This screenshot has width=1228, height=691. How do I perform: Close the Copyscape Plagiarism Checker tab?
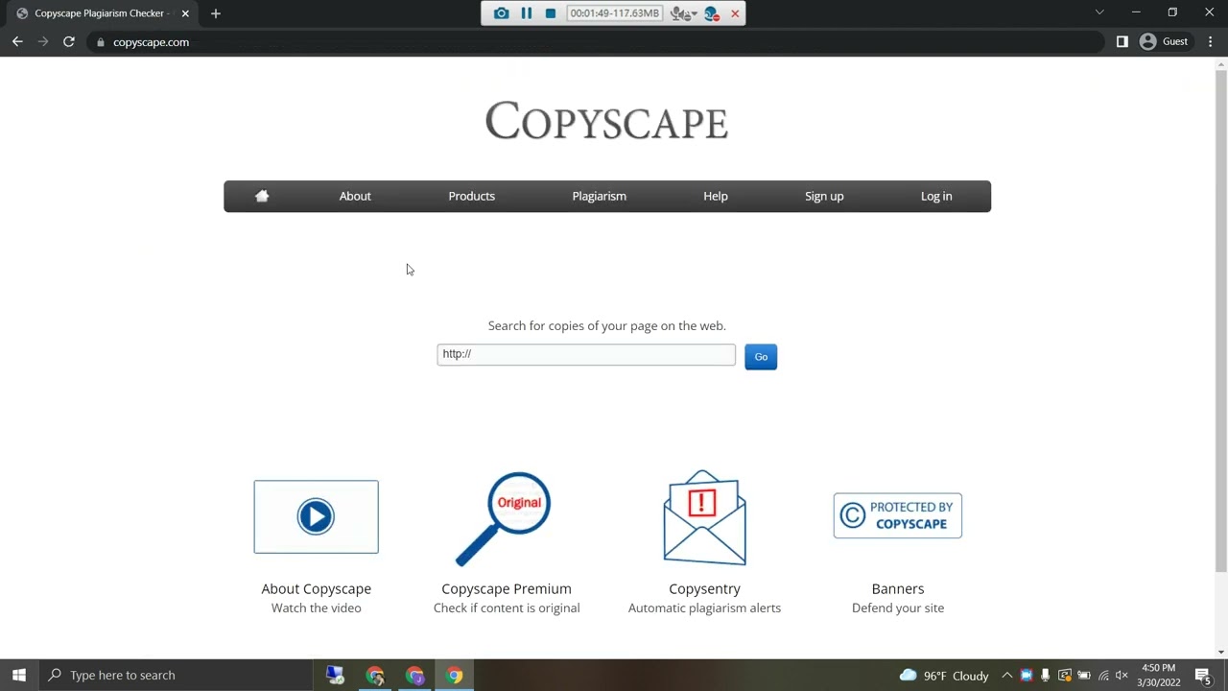pos(185,13)
